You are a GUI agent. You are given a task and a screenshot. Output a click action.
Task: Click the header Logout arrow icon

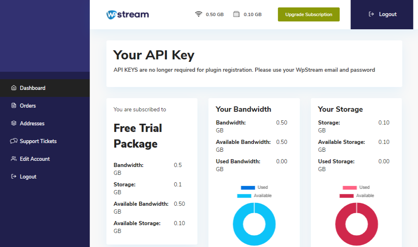coord(371,14)
